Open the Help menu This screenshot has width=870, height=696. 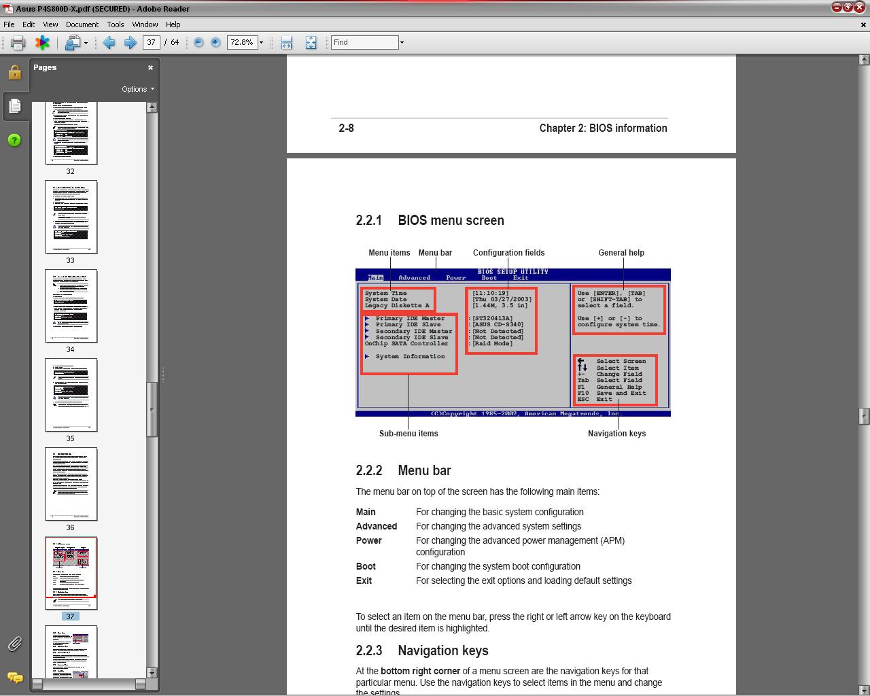pyautogui.click(x=173, y=24)
